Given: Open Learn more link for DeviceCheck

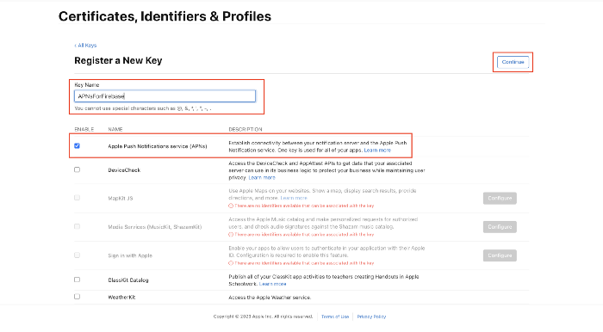Looking at the screenshot, I should click(262, 178).
